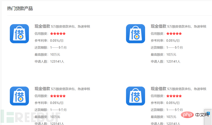Select 5万额度借款承包,急速审核 subtitle in top-left card
The image size is (212, 125).
[x=71, y=26]
